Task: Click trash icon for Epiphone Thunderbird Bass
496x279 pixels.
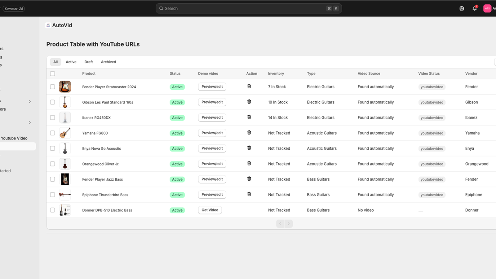Action: coord(249,194)
